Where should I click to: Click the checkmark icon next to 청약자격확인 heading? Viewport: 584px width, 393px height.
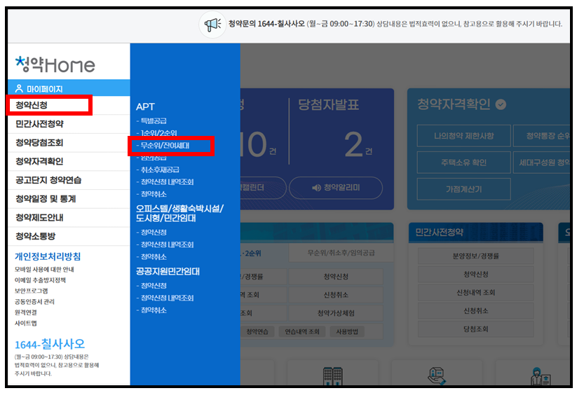click(501, 104)
